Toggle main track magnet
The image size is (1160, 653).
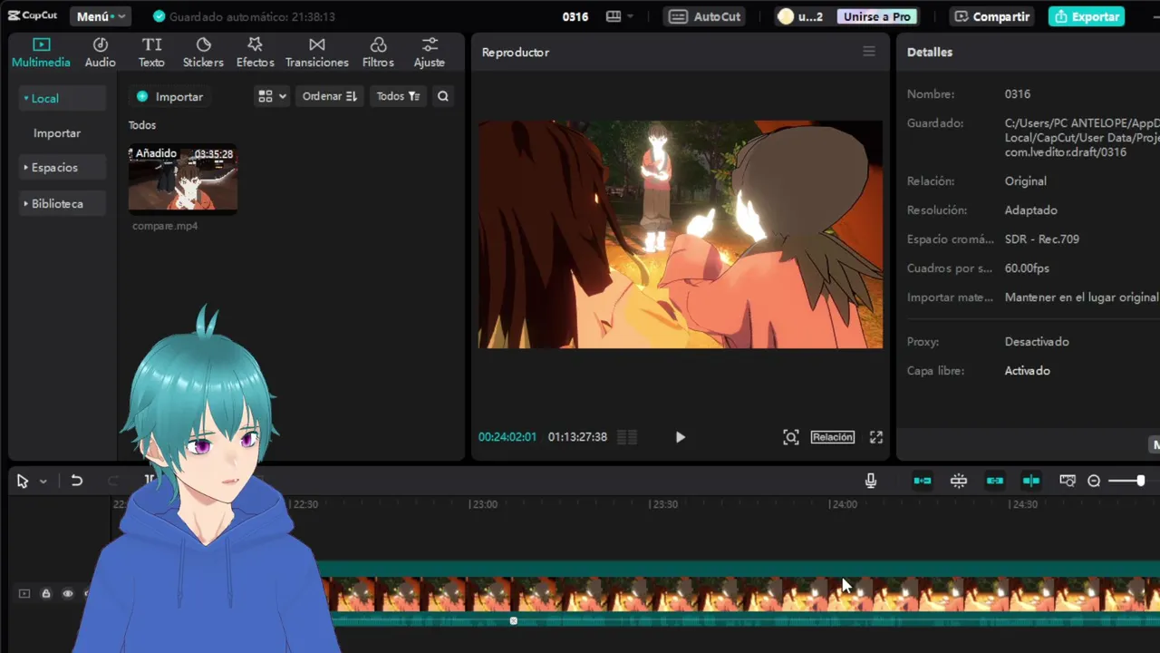[x=923, y=481]
